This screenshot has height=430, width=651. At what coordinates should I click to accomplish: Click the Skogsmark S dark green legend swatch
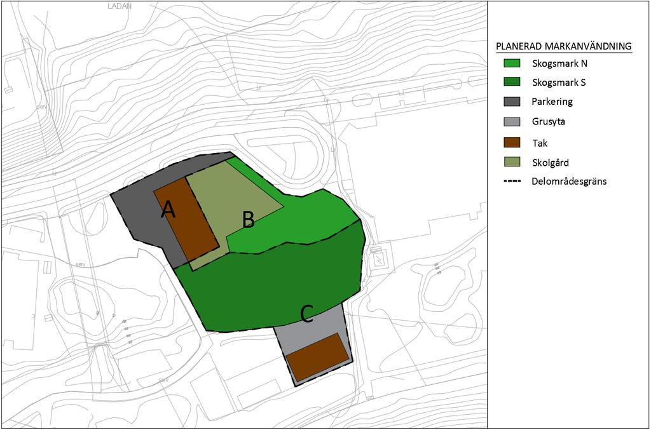click(x=512, y=82)
